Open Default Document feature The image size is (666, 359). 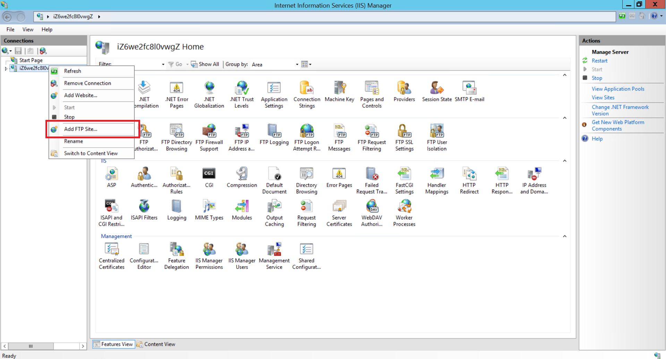(x=274, y=180)
